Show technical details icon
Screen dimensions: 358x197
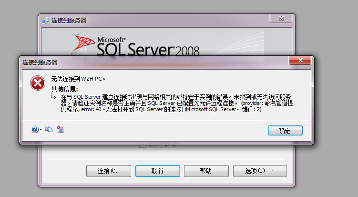(x=60, y=129)
